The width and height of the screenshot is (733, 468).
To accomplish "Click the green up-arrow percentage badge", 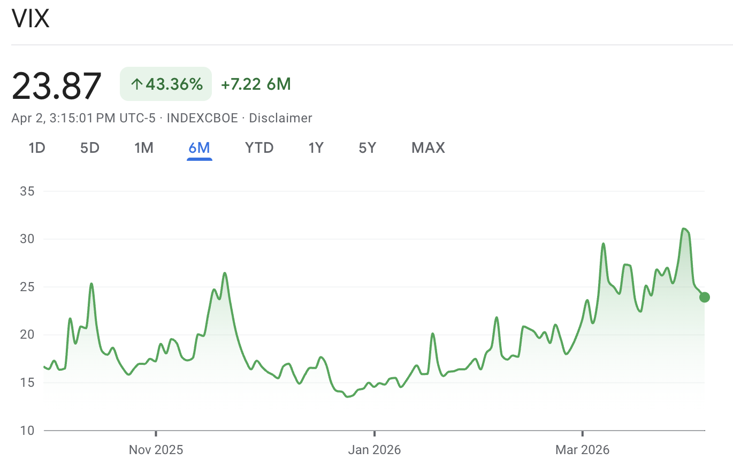I will (x=165, y=84).
